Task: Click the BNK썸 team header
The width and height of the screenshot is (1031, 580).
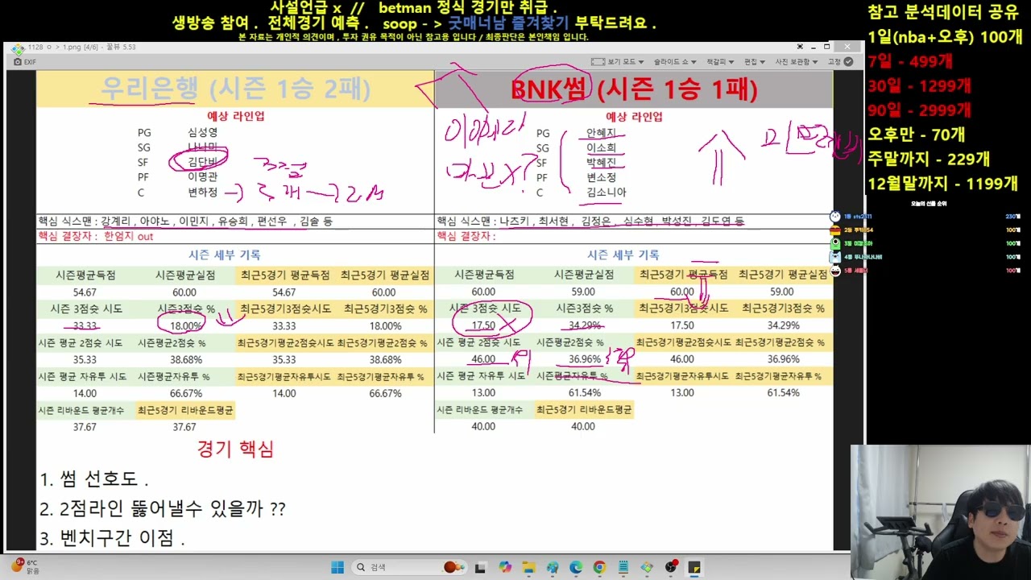Action: pyautogui.click(x=634, y=89)
